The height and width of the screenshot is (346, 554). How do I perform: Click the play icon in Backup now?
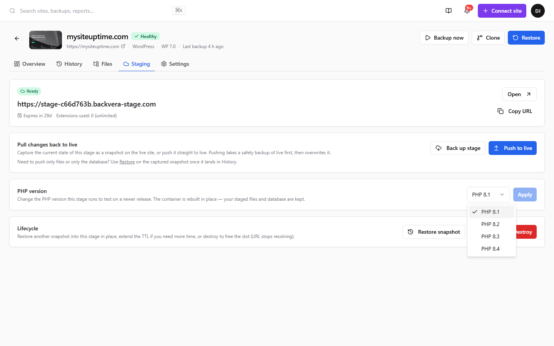click(x=428, y=38)
